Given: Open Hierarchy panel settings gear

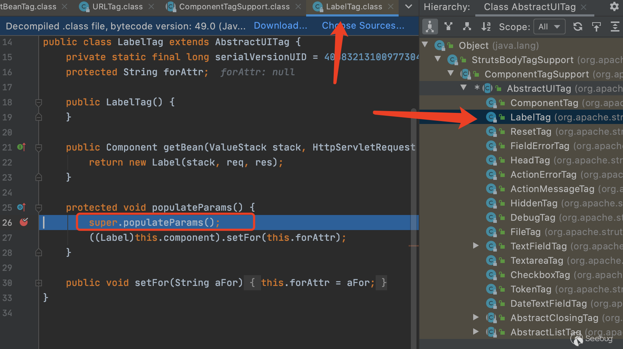Looking at the screenshot, I should coord(614,7).
